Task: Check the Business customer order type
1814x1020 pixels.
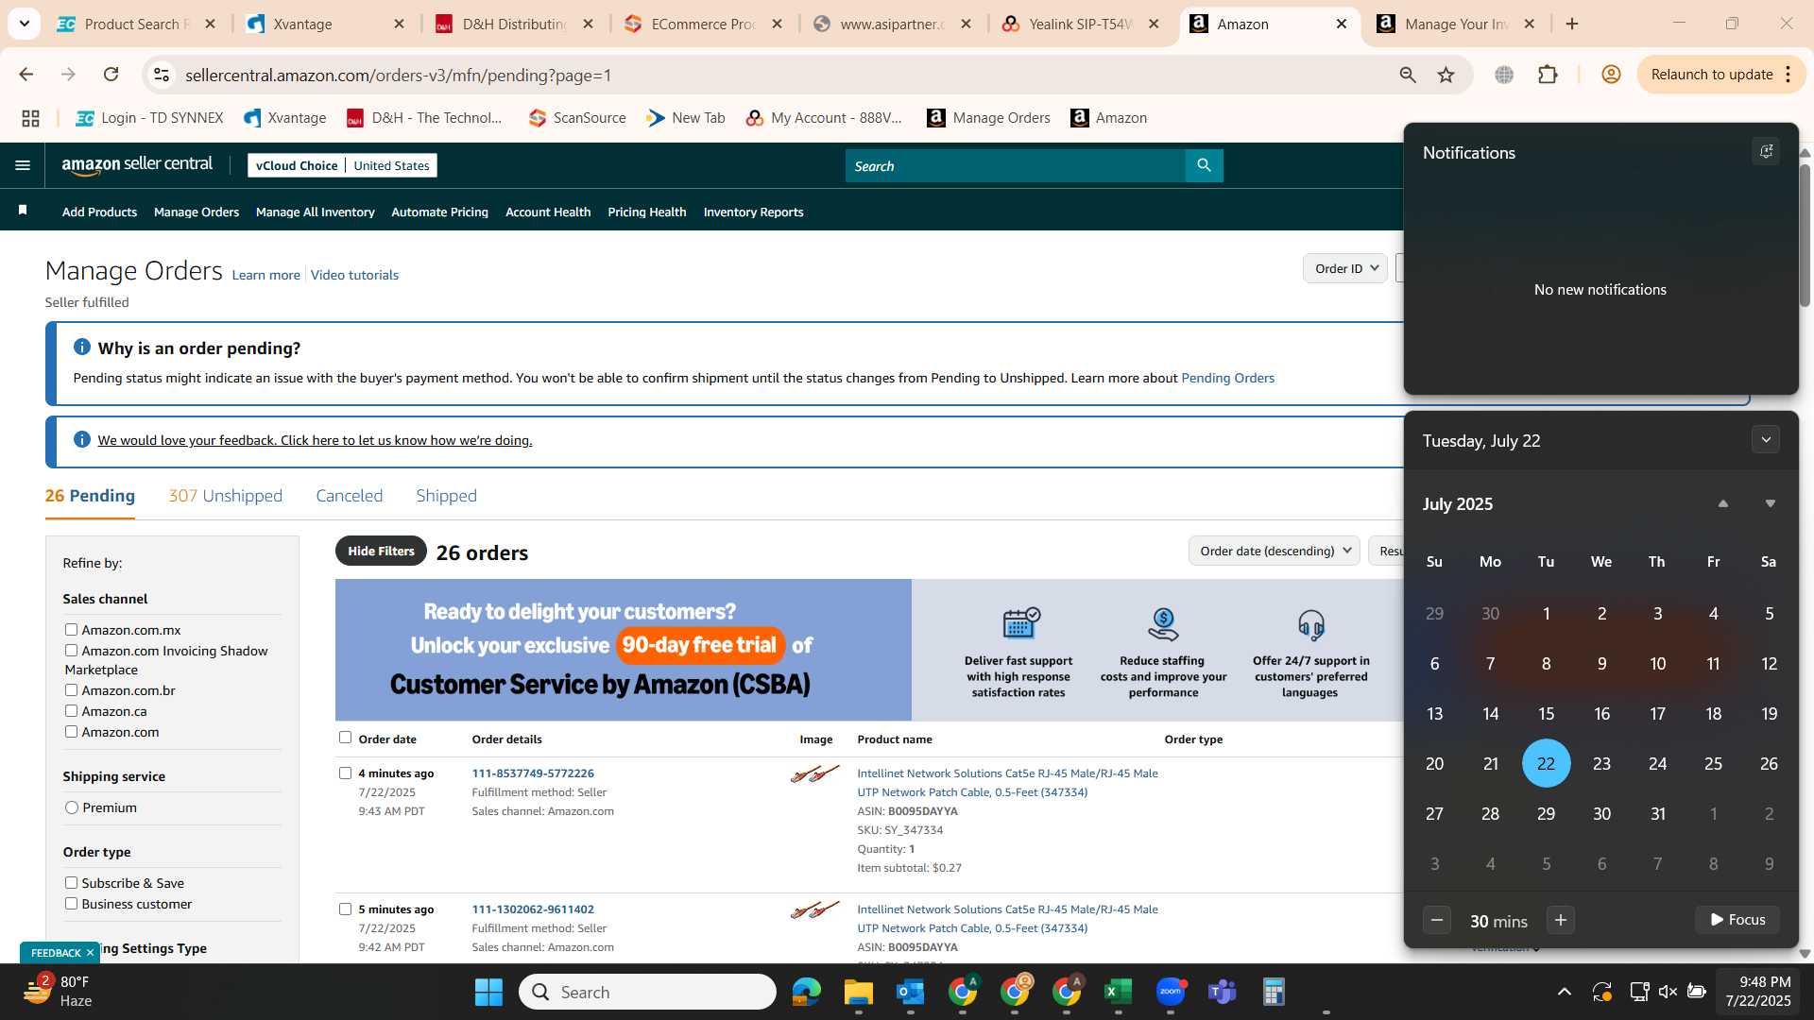Action: coord(71,903)
